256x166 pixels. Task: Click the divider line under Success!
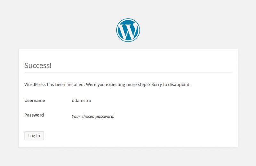click(x=128, y=72)
